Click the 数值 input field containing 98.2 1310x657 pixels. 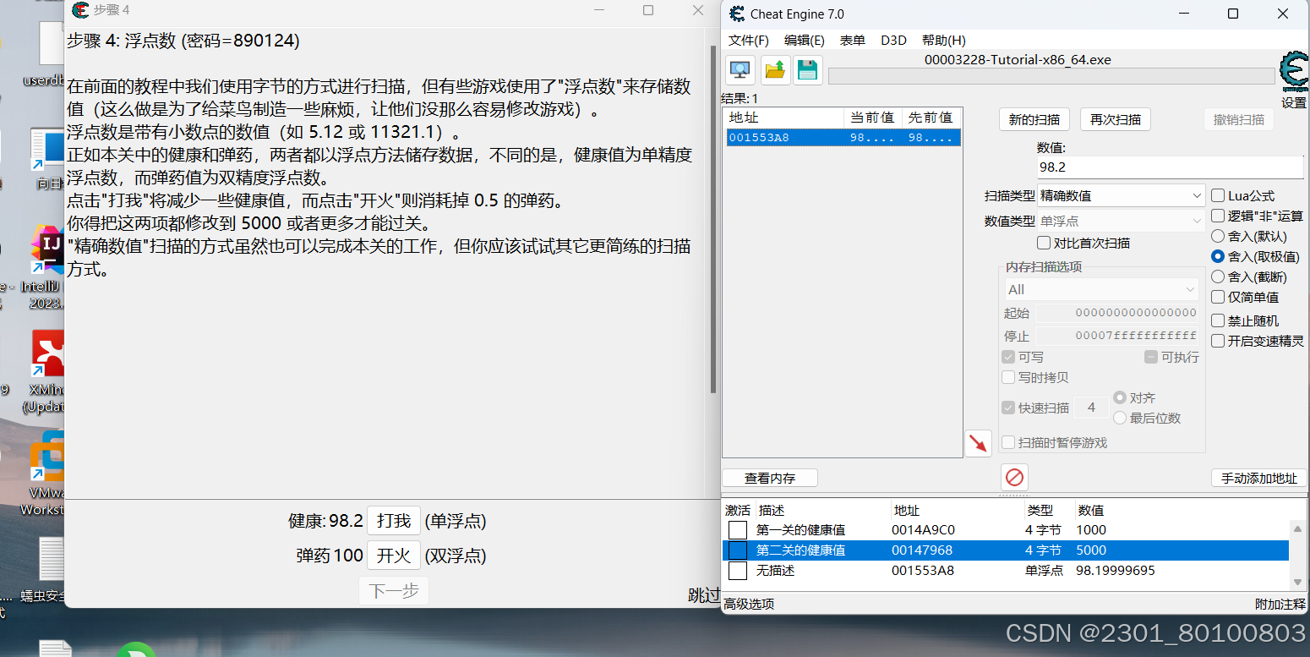click(1170, 167)
